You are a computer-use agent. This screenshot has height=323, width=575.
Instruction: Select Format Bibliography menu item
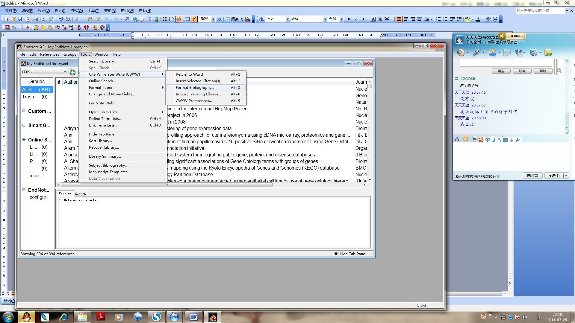coord(206,88)
